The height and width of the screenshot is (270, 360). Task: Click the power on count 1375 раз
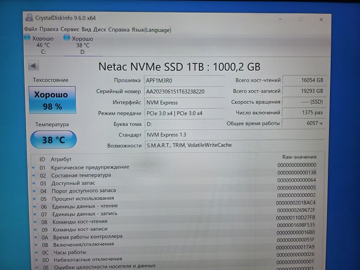[304, 113]
